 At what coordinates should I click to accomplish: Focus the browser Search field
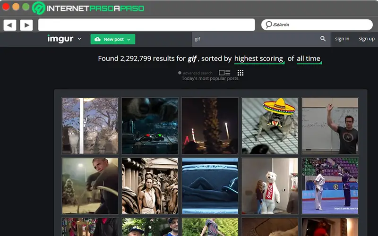tap(317, 25)
